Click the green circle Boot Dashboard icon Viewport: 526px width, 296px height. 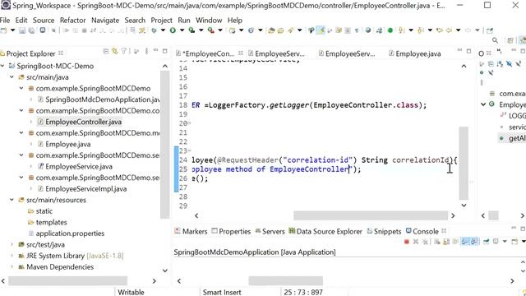[x=390, y=30]
